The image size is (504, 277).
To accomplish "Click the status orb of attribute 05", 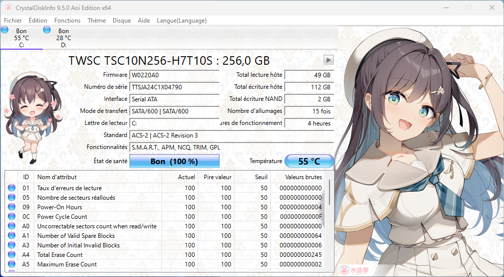I will (x=12, y=198).
